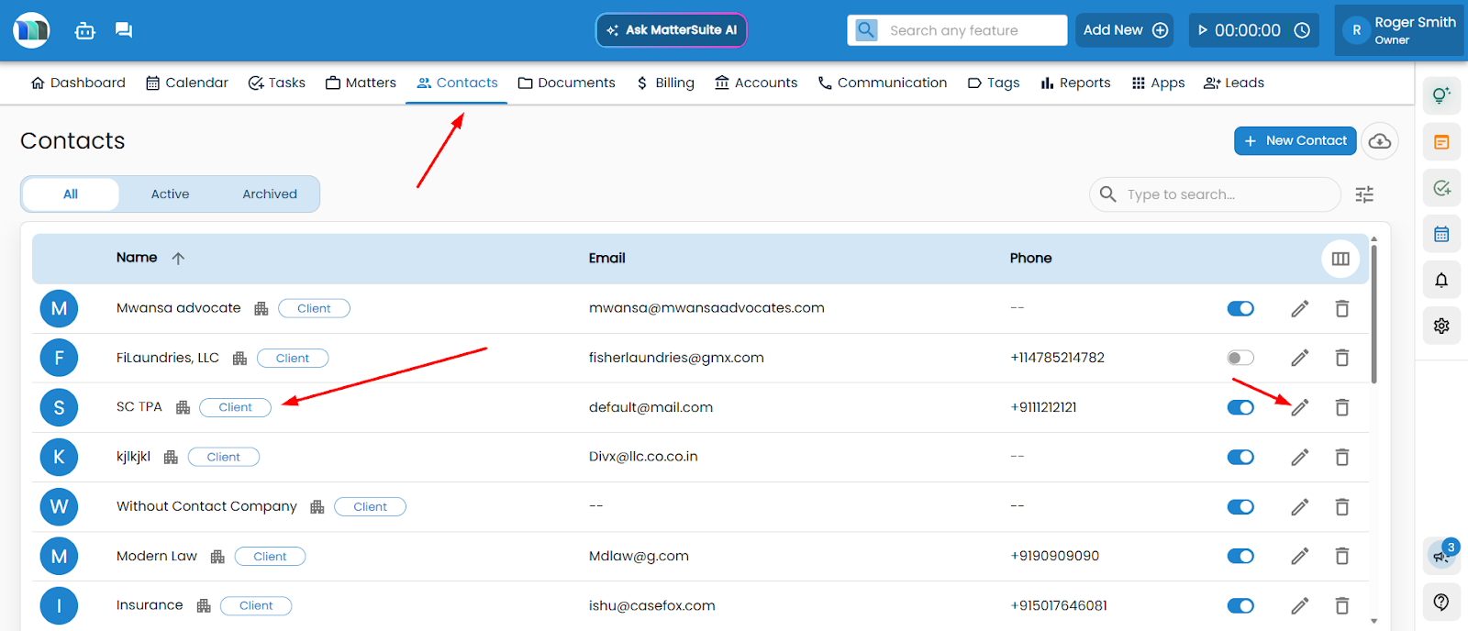
Task: Open the notifications bell in sidebar
Action: point(1441,281)
